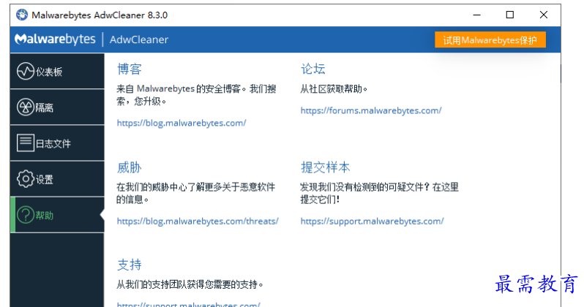
Task: Open the blog.malwarebytes.com link
Action: pyautogui.click(x=181, y=124)
